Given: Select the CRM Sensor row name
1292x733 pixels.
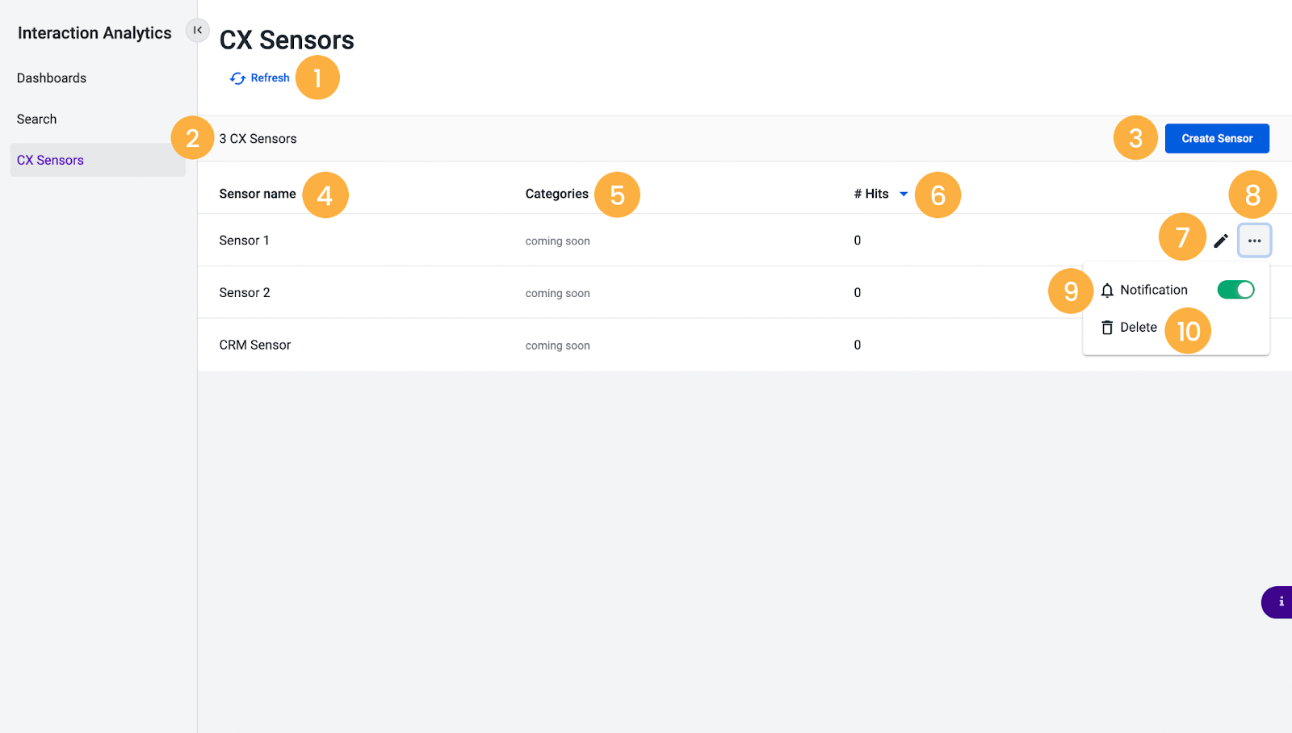Looking at the screenshot, I should point(255,346).
